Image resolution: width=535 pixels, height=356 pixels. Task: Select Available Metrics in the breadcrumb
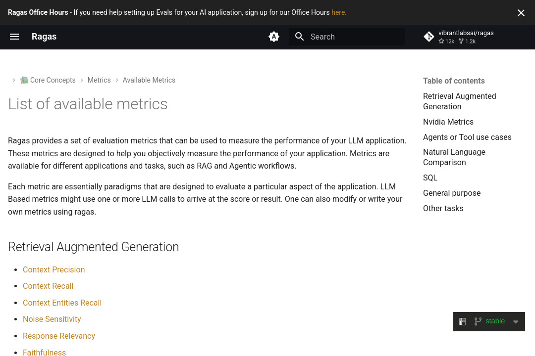(x=149, y=80)
